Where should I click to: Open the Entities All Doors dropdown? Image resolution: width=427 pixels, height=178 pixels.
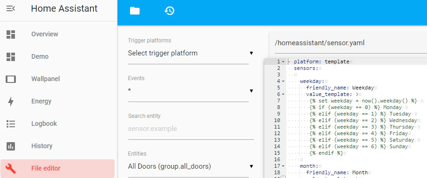[191, 166]
